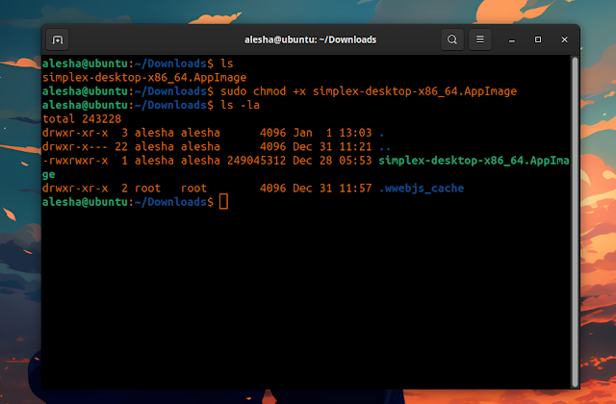
Task: Open a new terminal tab
Action: coord(58,39)
